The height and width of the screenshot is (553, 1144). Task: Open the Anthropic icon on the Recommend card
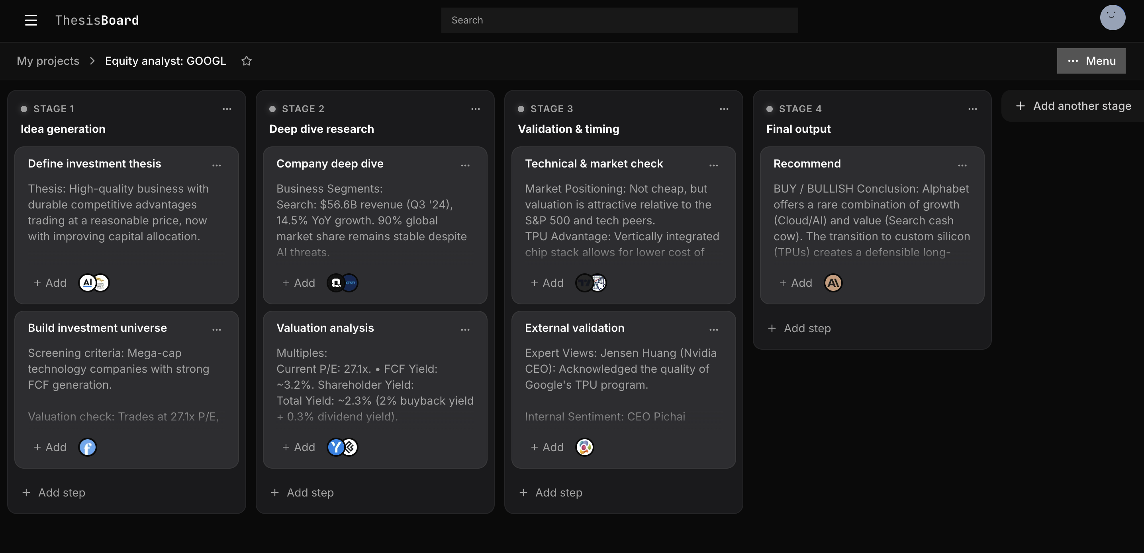(x=834, y=282)
